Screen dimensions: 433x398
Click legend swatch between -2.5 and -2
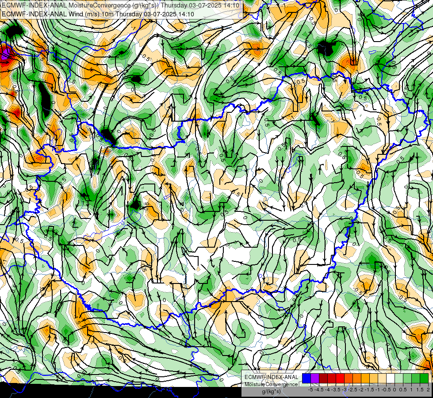357,379
